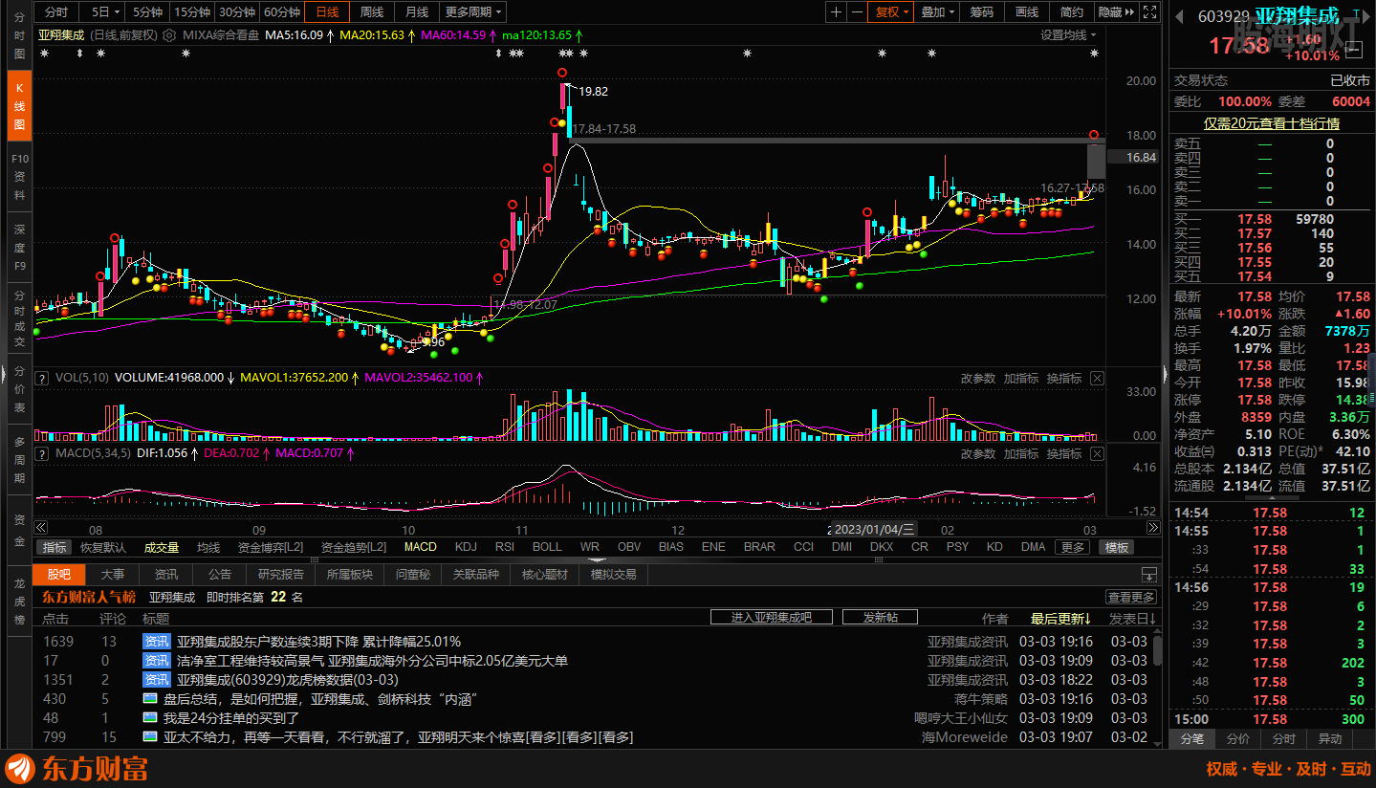The image size is (1376, 788).
Task: Open 多周期 from the sidebar
Action: 19,459
